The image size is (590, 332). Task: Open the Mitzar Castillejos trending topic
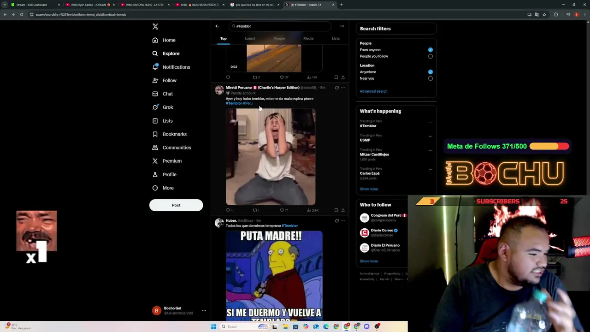coord(374,154)
